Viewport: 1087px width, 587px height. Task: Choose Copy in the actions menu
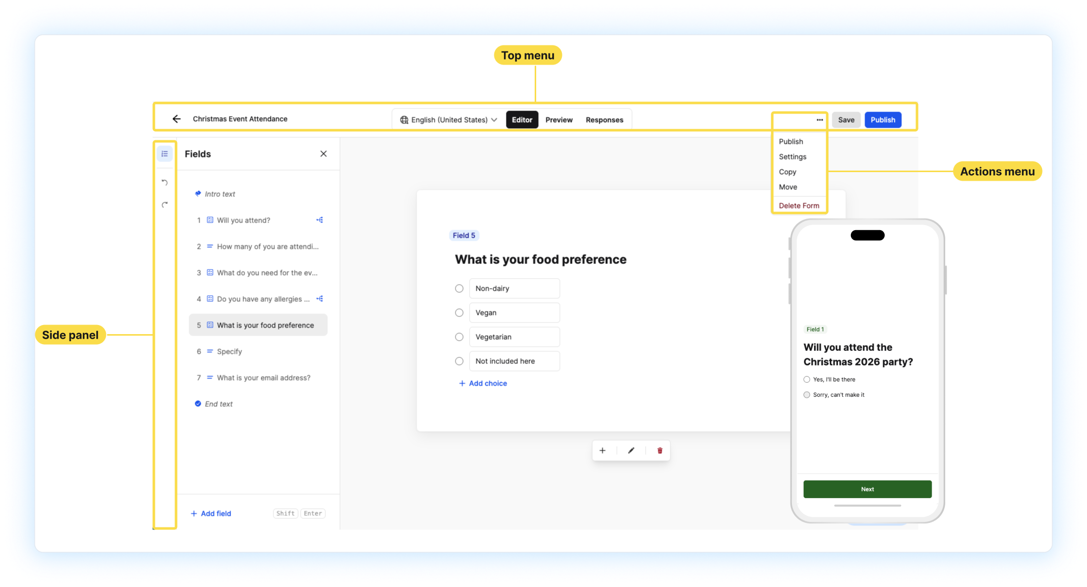point(787,172)
